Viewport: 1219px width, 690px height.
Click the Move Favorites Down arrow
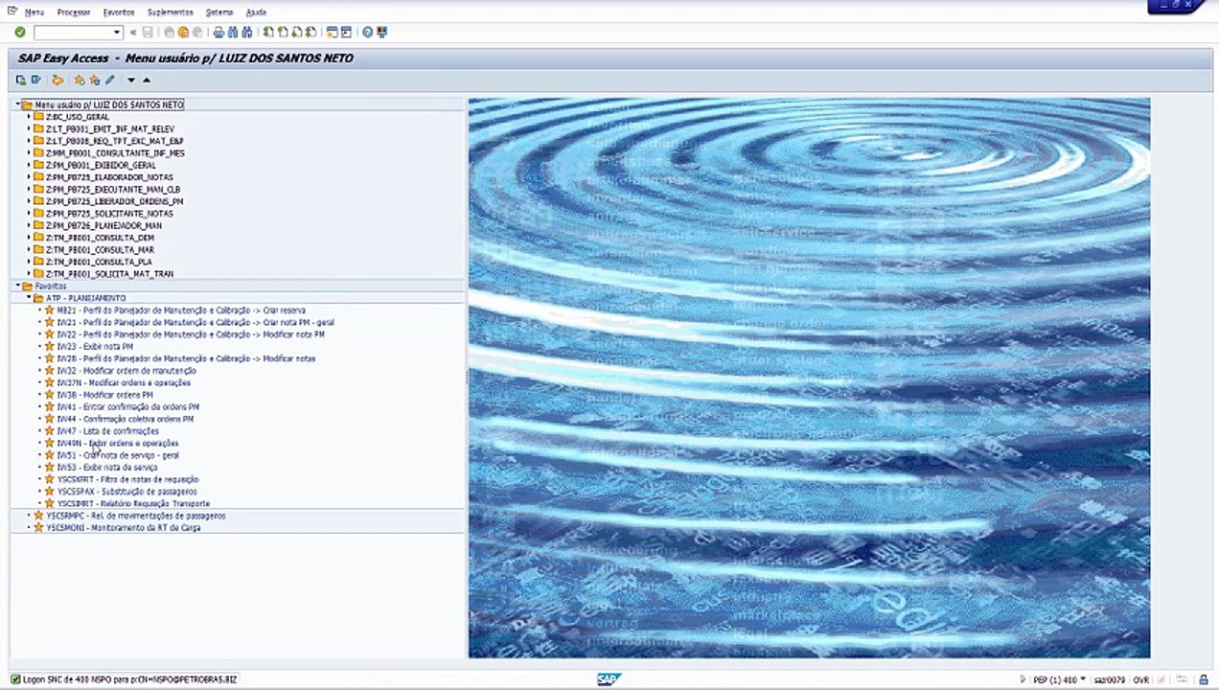coord(131,80)
